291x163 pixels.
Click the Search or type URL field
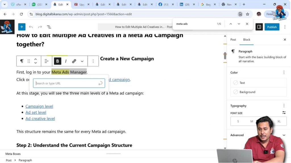point(66,83)
